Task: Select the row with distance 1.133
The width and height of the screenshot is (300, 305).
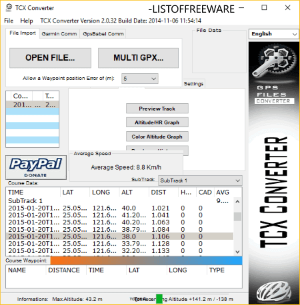Action: (x=120, y=251)
